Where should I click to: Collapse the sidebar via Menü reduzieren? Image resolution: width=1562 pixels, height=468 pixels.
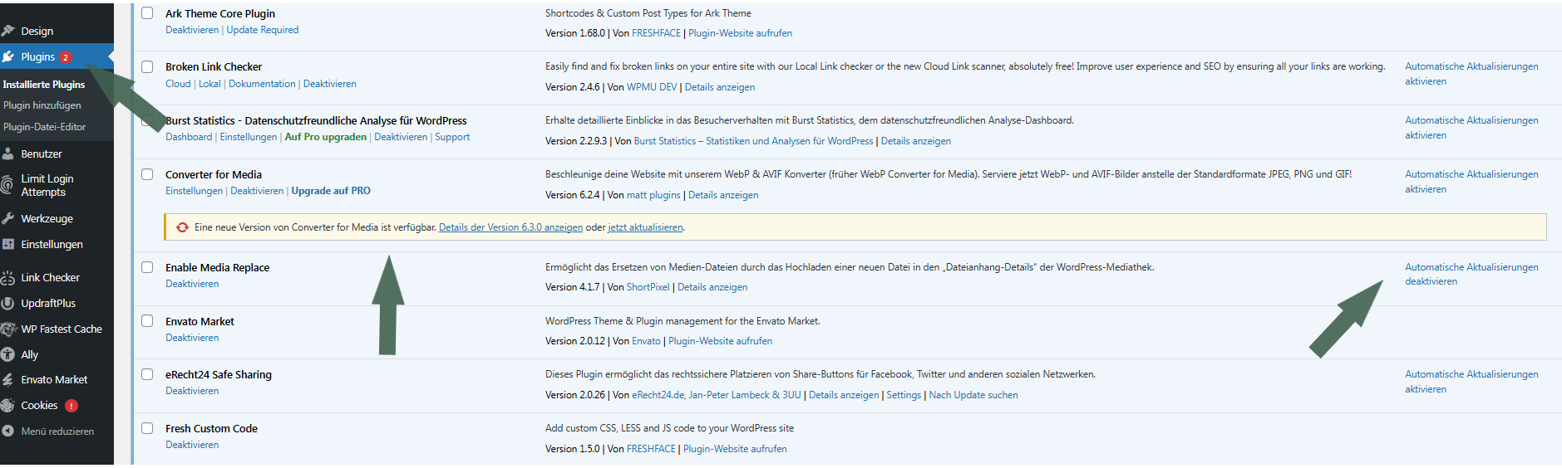tap(57, 431)
